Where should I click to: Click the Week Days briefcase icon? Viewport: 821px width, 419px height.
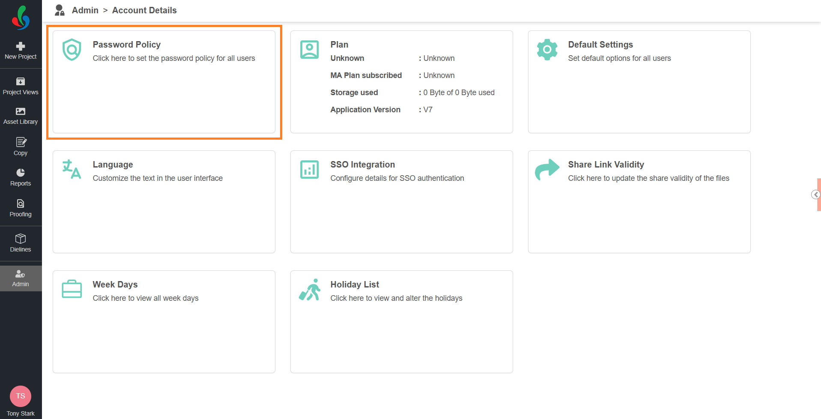(x=72, y=289)
